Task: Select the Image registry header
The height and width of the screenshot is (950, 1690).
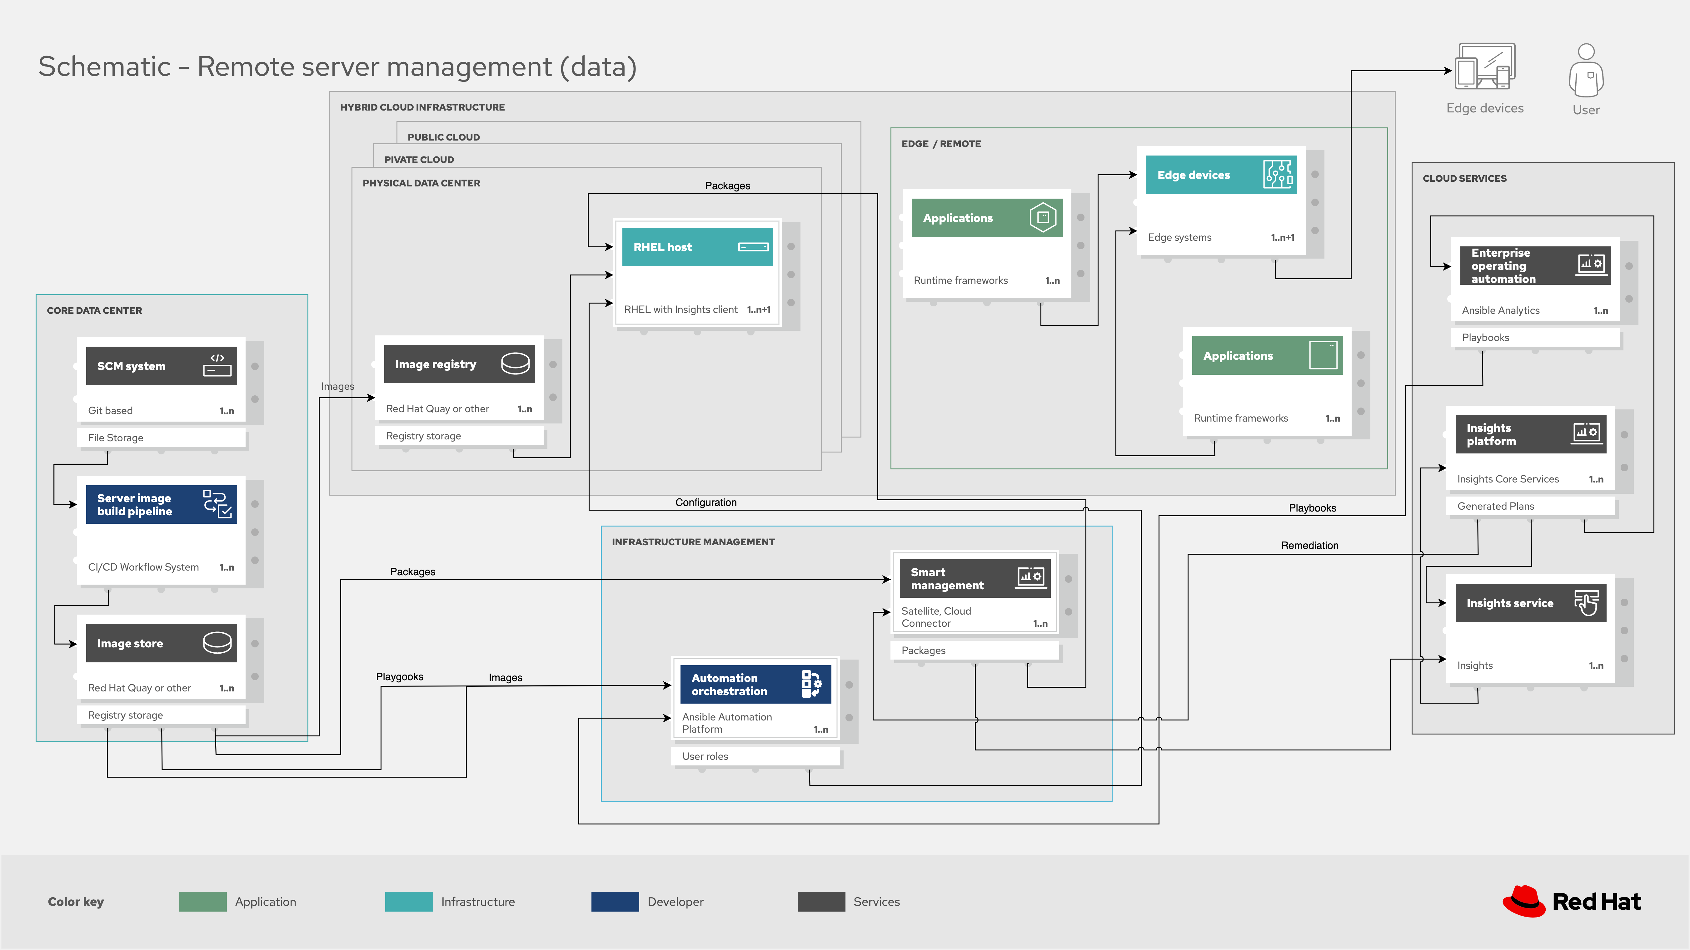Action: coord(459,364)
